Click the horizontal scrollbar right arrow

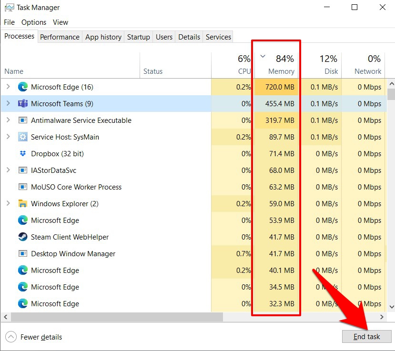coord(382,317)
